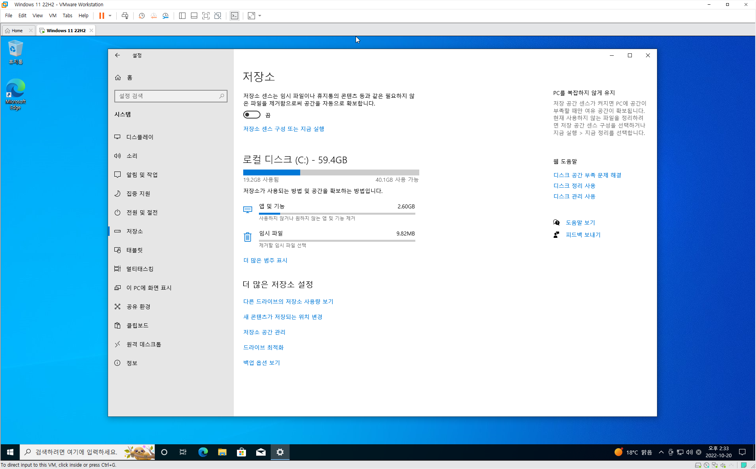Viewport: 756px width, 469px height.
Task: Open the VM menu
Action: (x=52, y=16)
